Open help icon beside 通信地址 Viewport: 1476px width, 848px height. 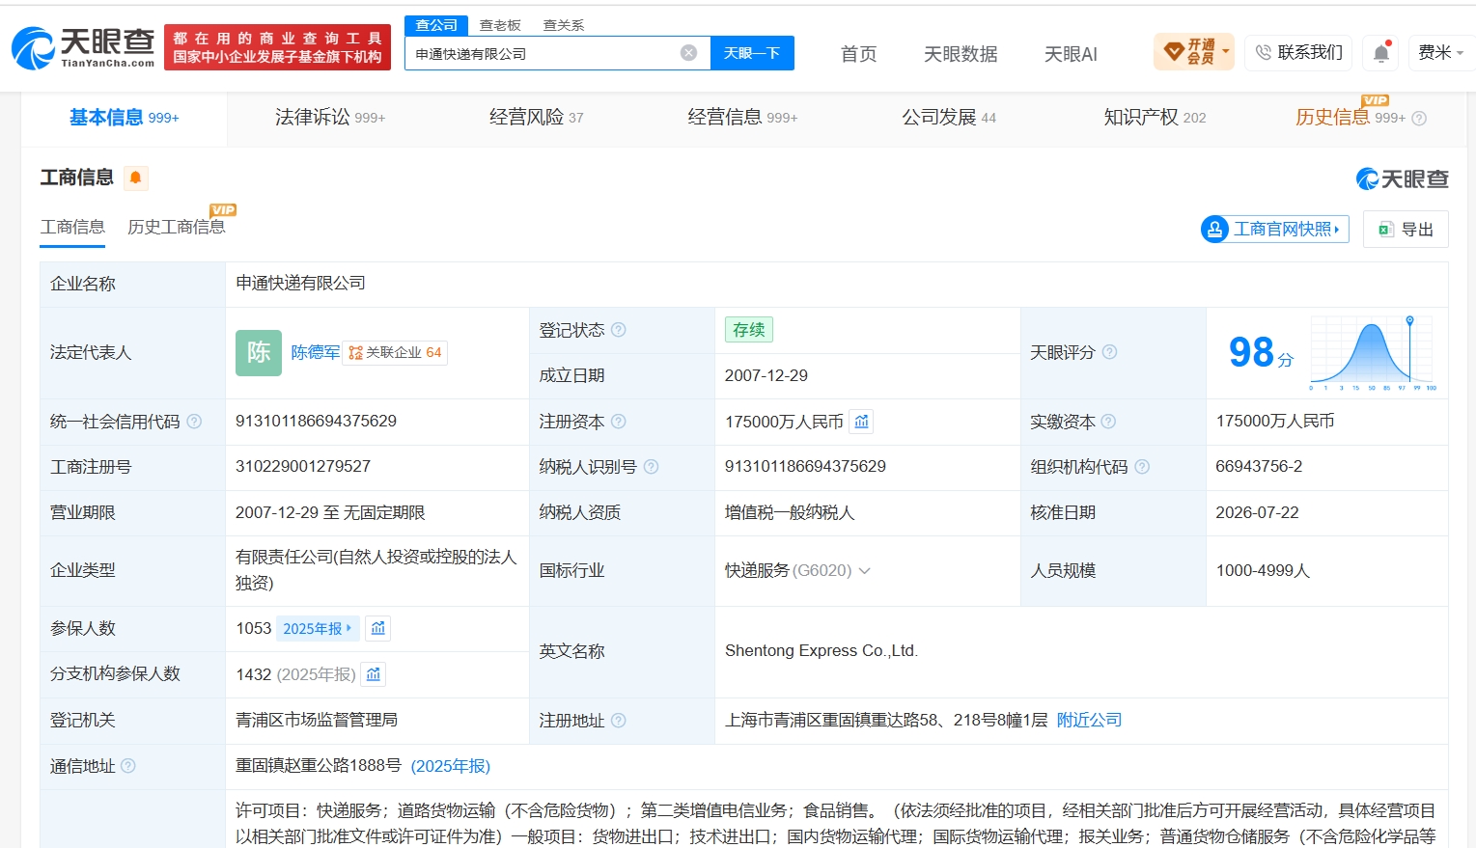(128, 766)
